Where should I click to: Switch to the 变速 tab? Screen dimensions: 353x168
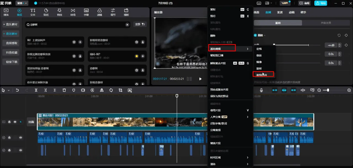pos(280,12)
